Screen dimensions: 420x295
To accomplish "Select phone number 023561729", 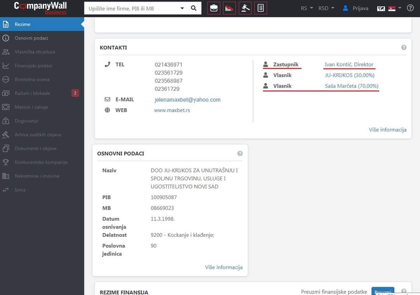I will point(168,73).
